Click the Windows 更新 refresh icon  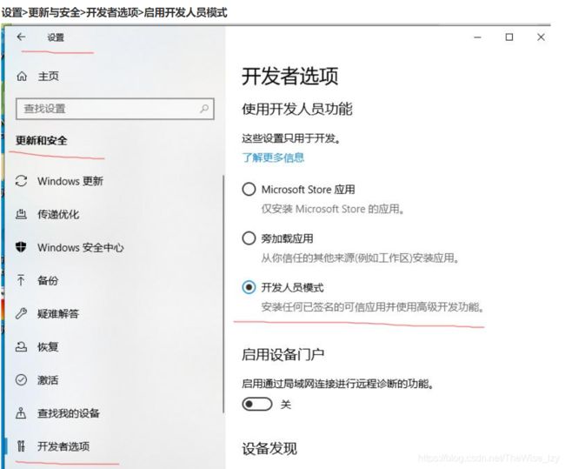[21, 181]
